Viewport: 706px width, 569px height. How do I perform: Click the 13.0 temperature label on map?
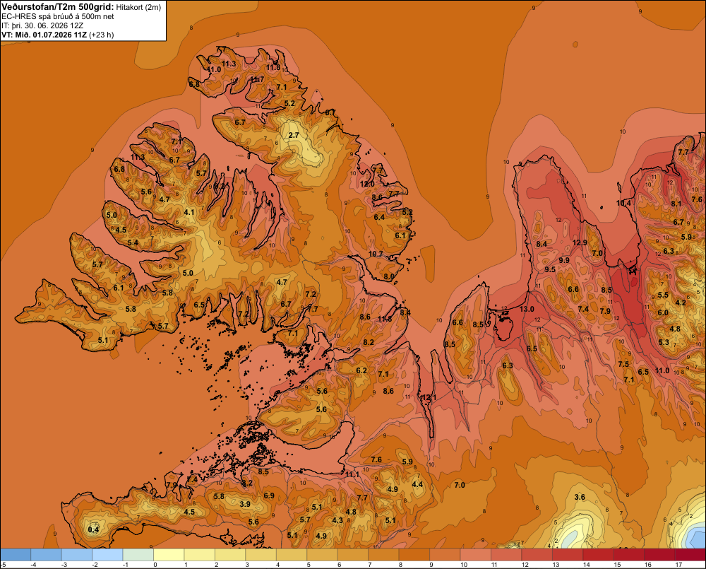point(527,309)
